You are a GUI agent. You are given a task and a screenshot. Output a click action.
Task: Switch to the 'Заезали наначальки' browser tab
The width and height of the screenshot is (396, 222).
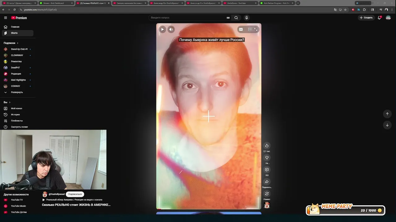point(129,3)
